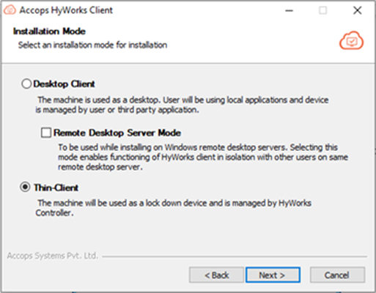
Task: Click the Thin-Client option label text
Action: (x=56, y=188)
